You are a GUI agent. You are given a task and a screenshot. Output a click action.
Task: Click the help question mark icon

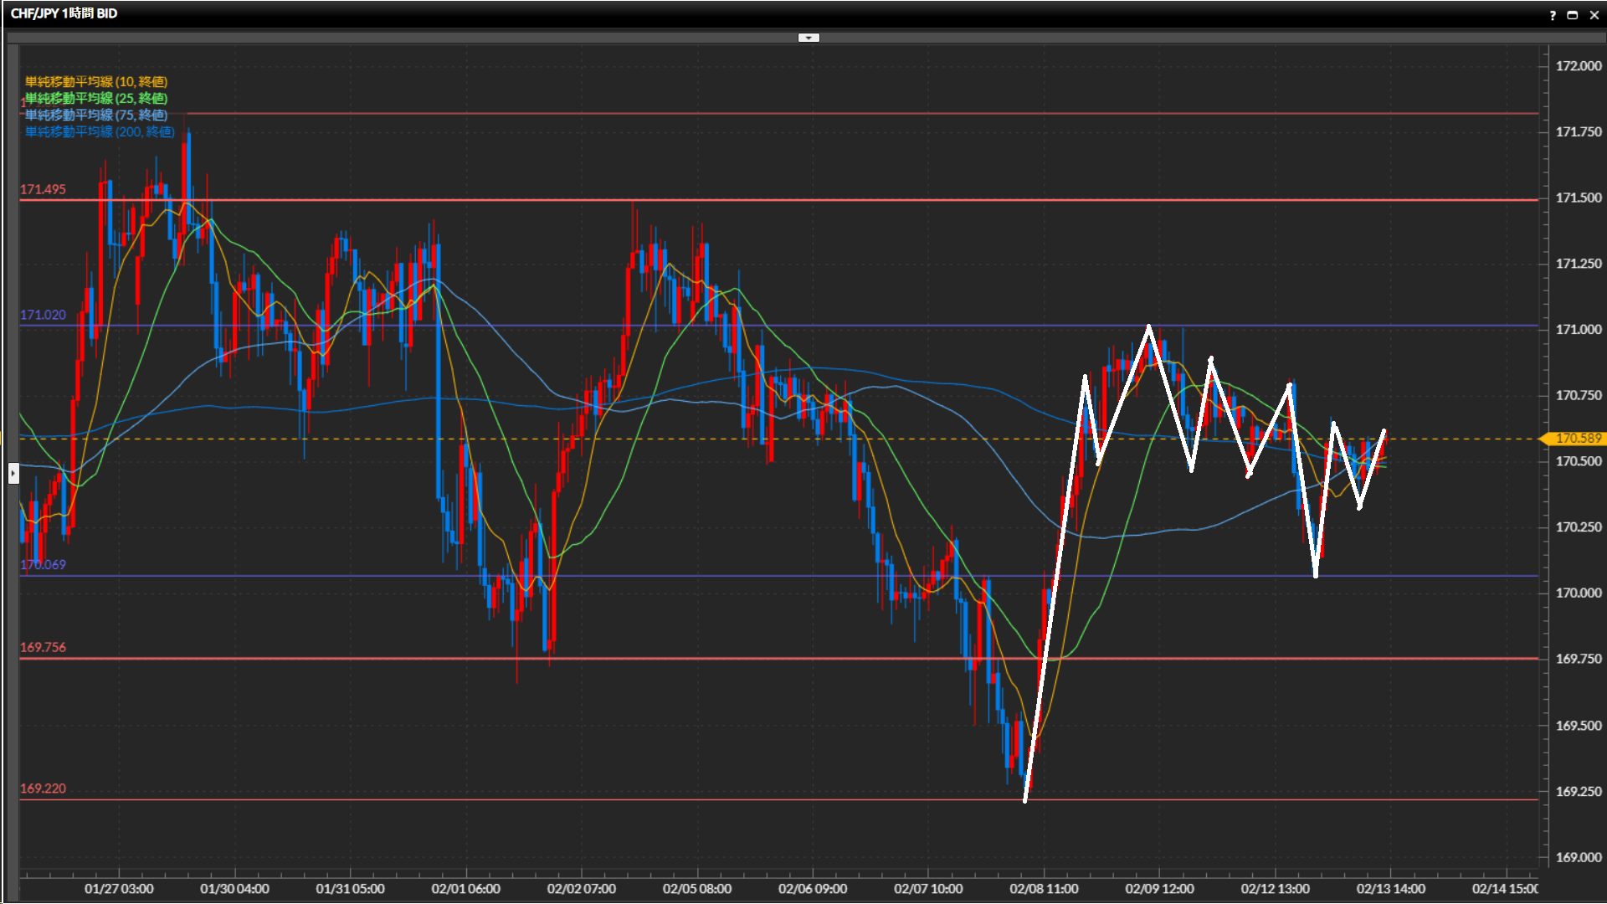(x=1553, y=15)
